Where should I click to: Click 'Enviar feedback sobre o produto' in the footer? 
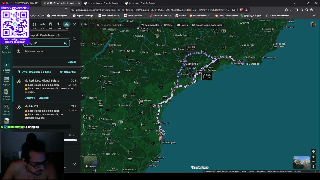point(280,172)
